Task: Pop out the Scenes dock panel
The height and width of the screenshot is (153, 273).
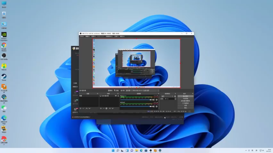Action: coord(98,94)
